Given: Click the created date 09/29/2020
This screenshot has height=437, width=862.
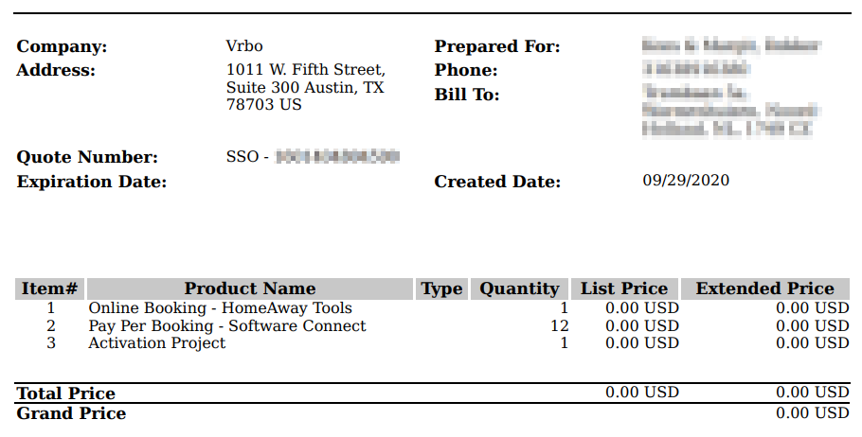Looking at the screenshot, I should 686,180.
